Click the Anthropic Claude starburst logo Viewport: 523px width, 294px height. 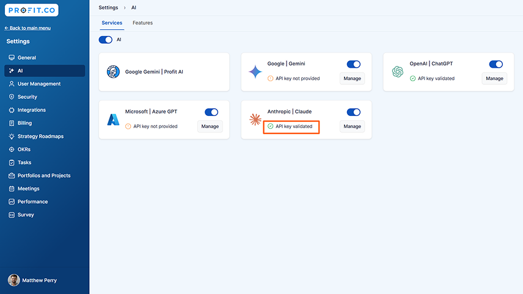(x=255, y=120)
